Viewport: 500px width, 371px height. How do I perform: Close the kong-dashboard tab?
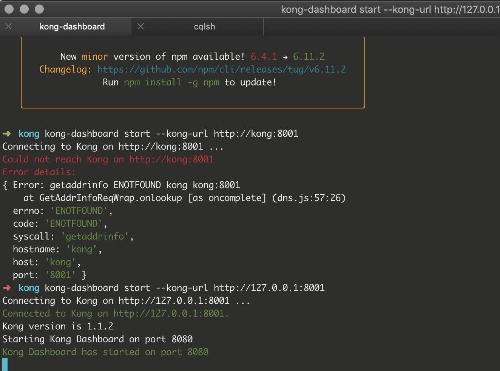(x=9, y=26)
